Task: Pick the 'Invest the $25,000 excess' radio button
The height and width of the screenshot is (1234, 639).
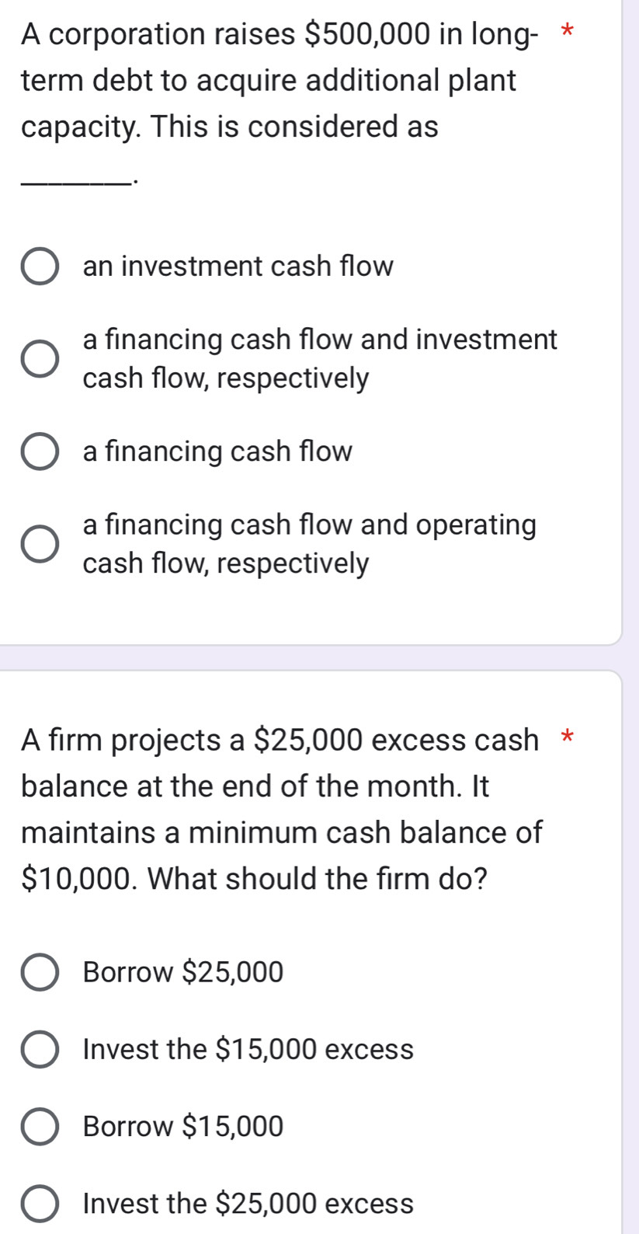Action: click(39, 1204)
